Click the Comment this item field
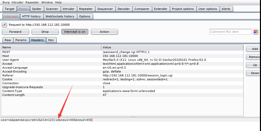Screen dimensions: 261x131 (231, 32)
